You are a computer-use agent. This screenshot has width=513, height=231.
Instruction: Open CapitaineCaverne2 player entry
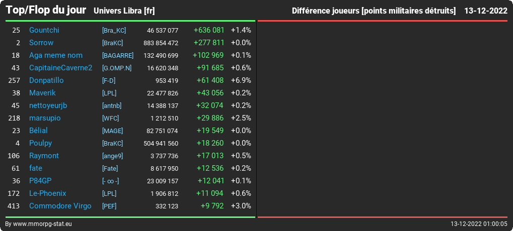pos(60,68)
